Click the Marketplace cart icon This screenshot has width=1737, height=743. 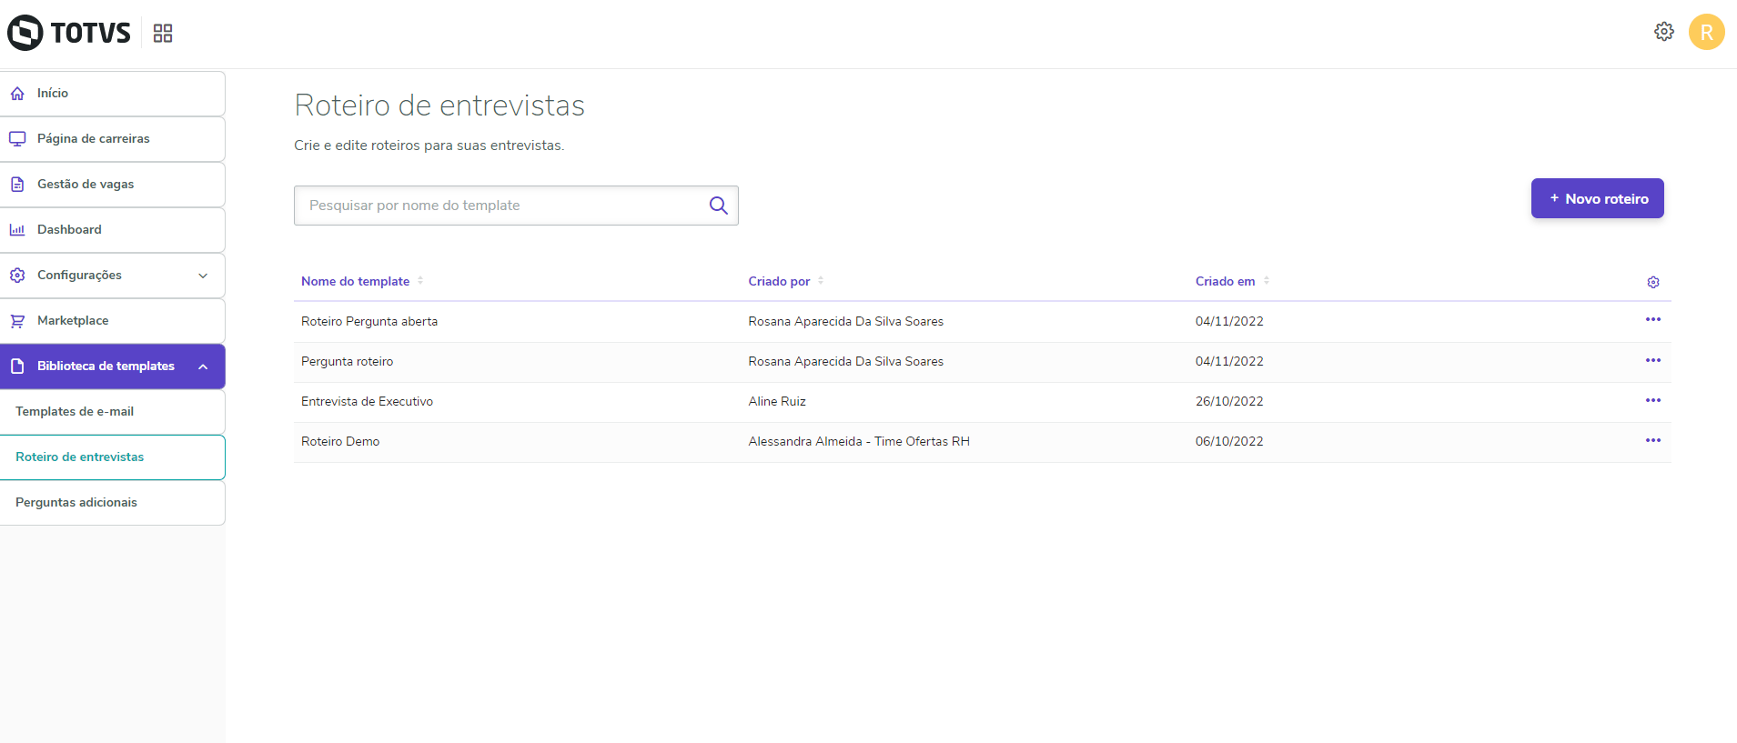tap(17, 321)
